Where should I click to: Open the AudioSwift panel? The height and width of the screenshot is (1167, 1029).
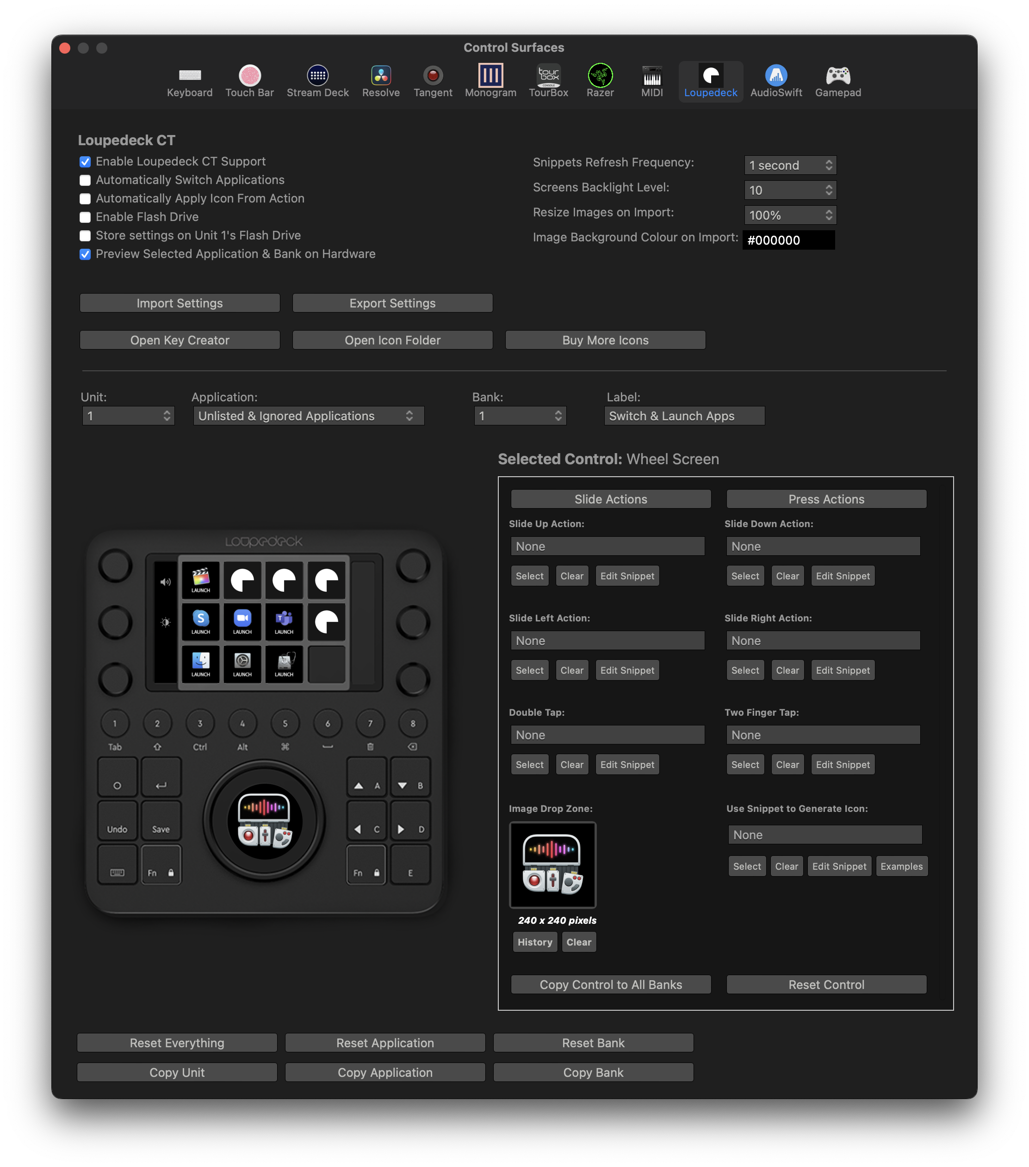pos(776,82)
